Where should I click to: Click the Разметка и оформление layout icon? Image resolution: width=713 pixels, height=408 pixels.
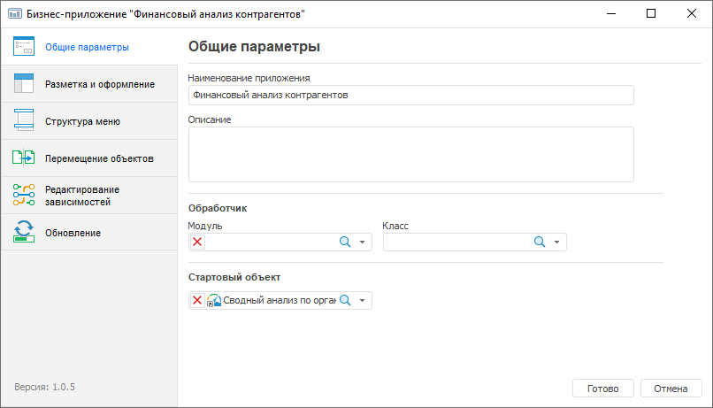click(24, 84)
